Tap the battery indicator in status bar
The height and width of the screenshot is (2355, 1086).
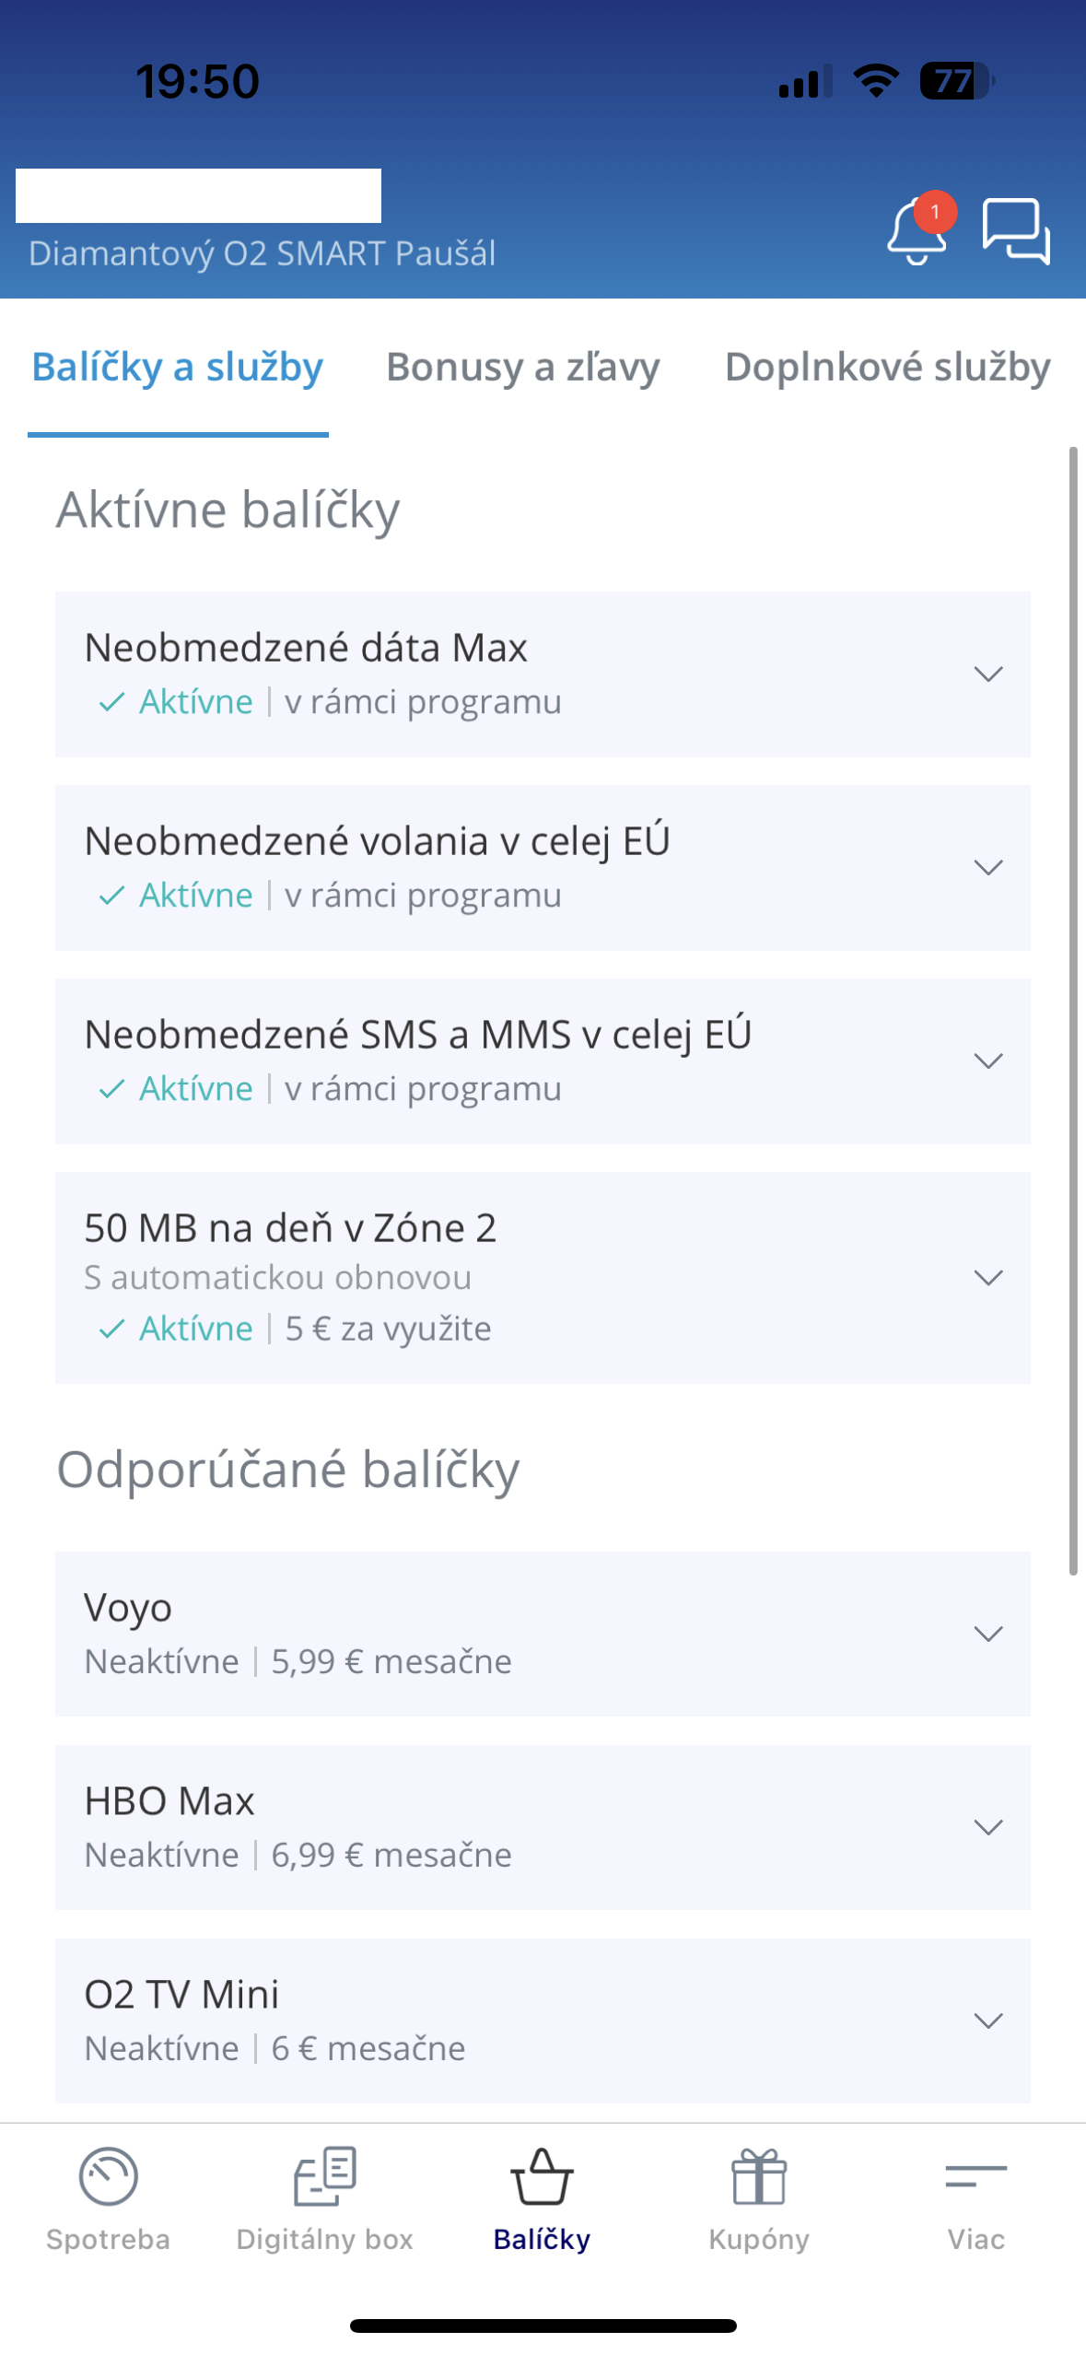click(x=955, y=81)
